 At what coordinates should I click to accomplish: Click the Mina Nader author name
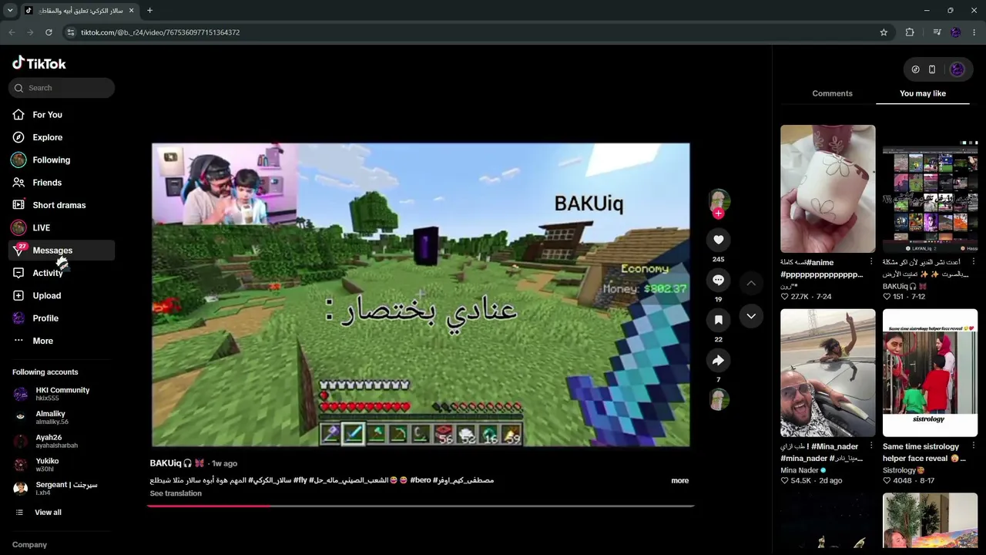pyautogui.click(x=800, y=470)
